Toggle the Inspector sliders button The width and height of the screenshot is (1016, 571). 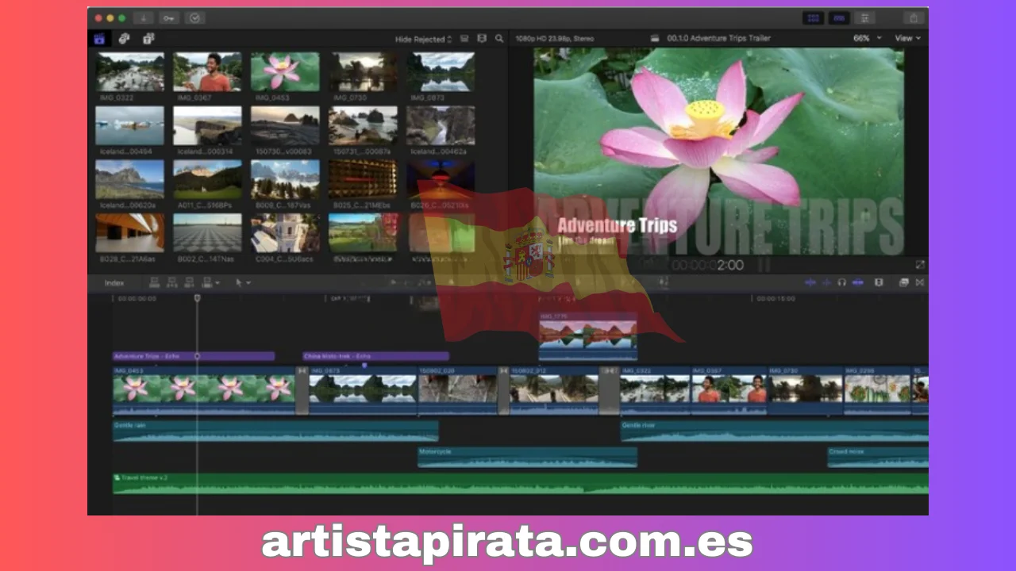pyautogui.click(x=864, y=17)
